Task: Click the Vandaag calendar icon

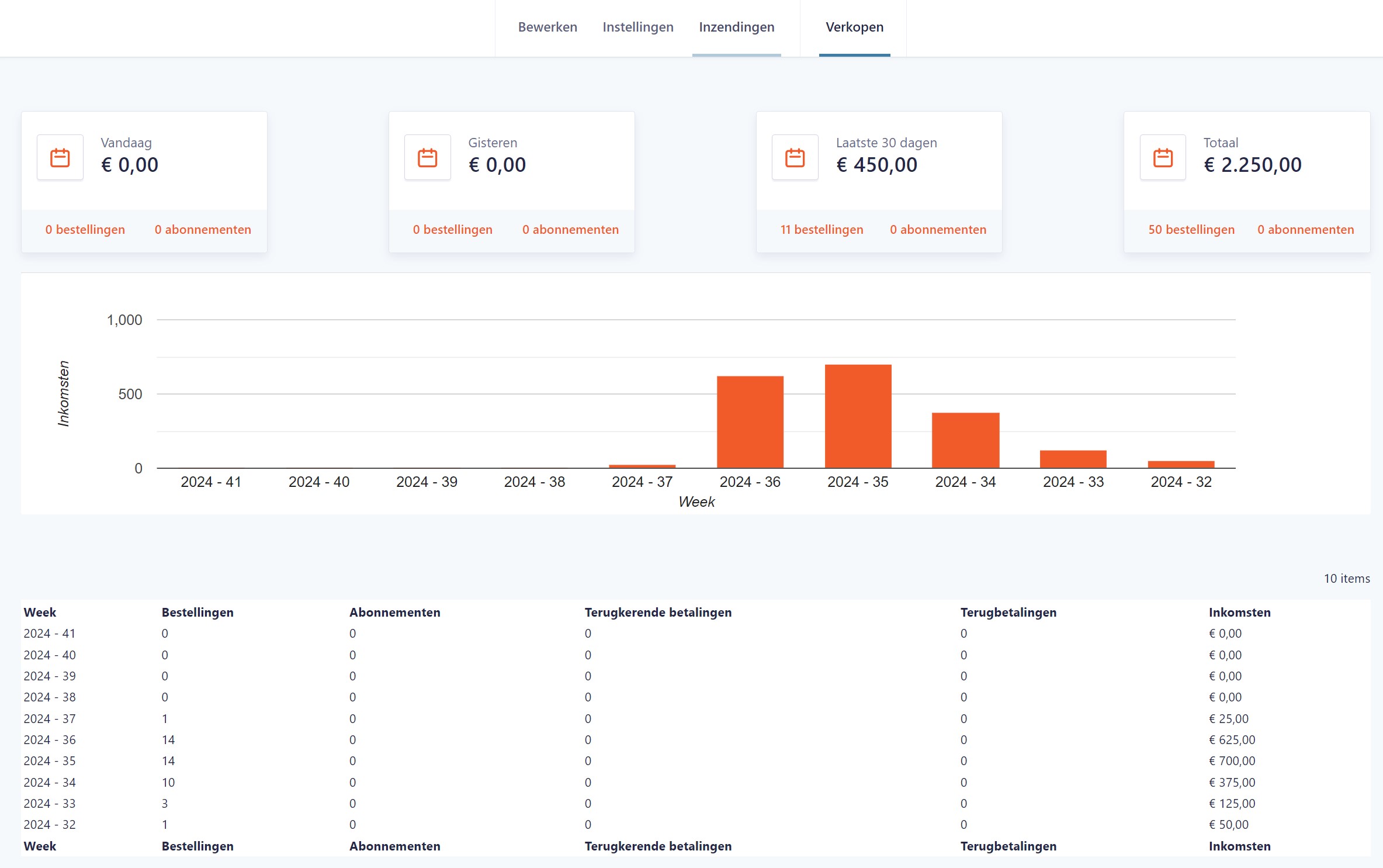Action: tap(60, 158)
